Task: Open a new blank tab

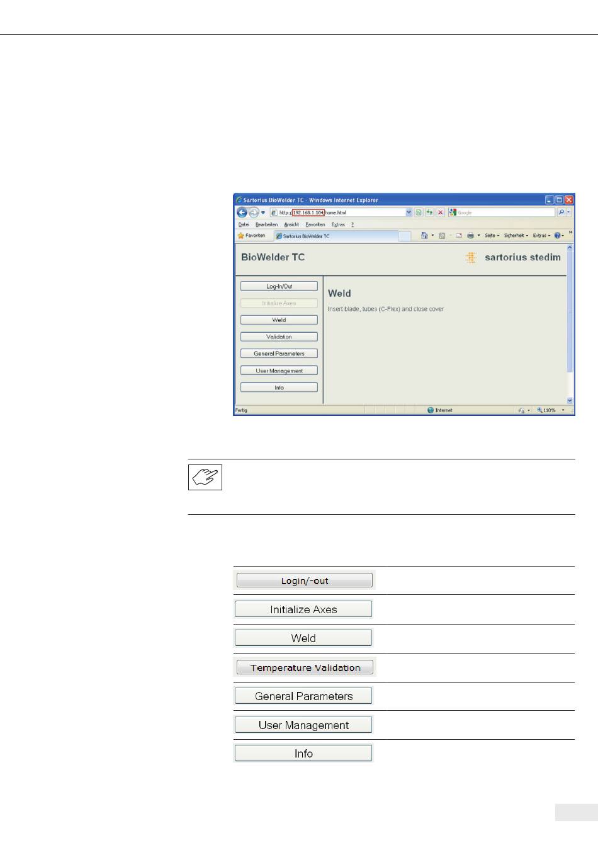Action: click(405, 236)
